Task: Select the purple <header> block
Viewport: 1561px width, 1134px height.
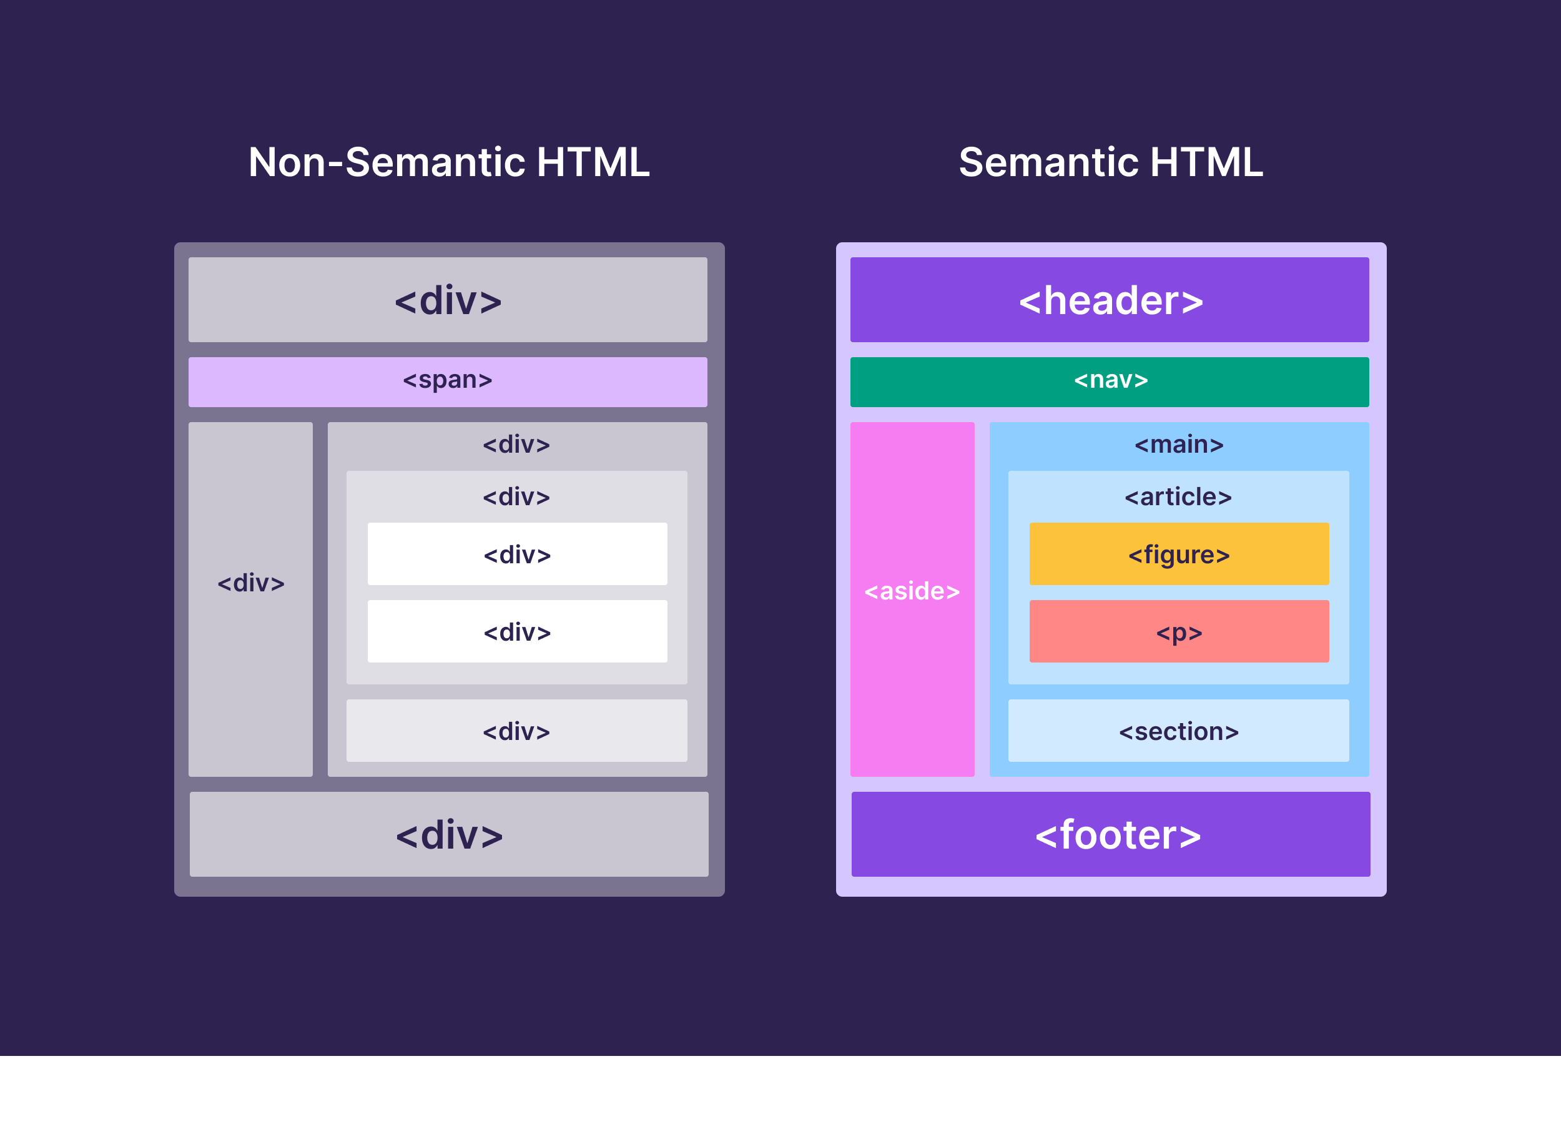Action: tap(1110, 300)
